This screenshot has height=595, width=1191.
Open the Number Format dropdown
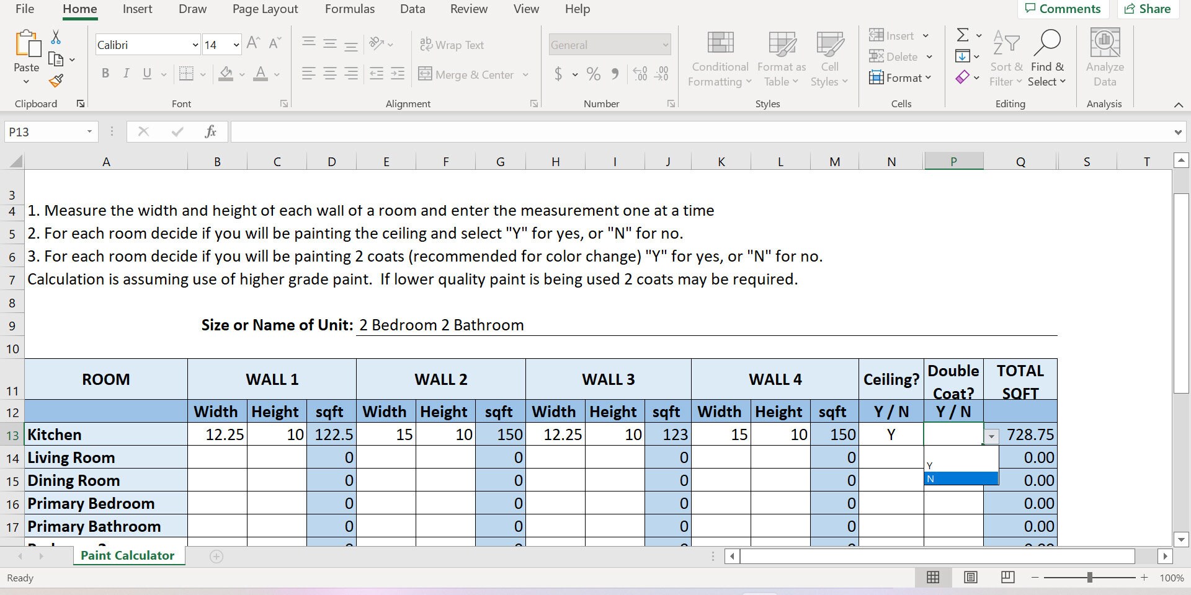point(662,45)
